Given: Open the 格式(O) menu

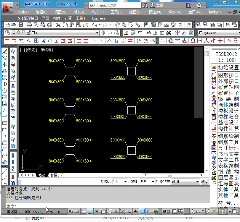Looking at the screenshot, I should [x=97, y=12].
